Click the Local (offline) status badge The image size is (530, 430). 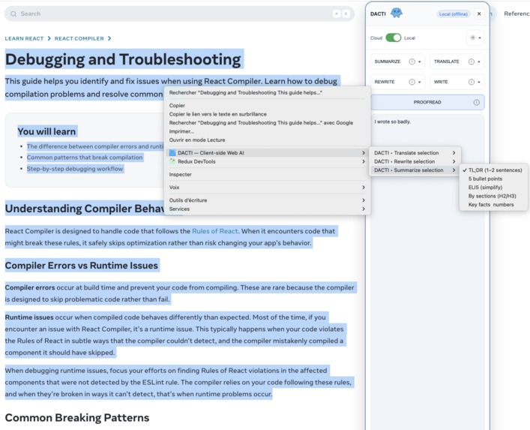coord(454,14)
